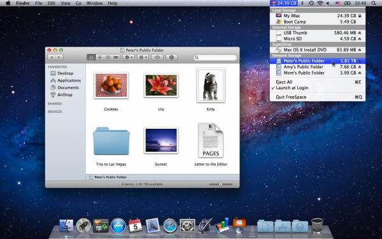Switch Finder to icon view
This screenshot has width=382, height=239.
[x=91, y=57]
